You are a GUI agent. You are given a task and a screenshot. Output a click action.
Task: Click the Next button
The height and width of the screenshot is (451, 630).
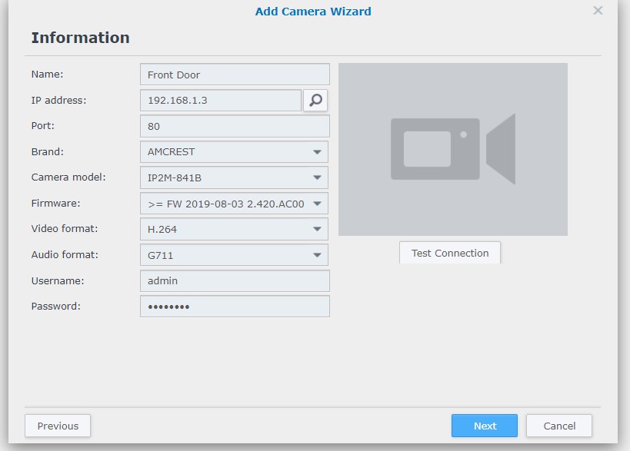(x=485, y=426)
